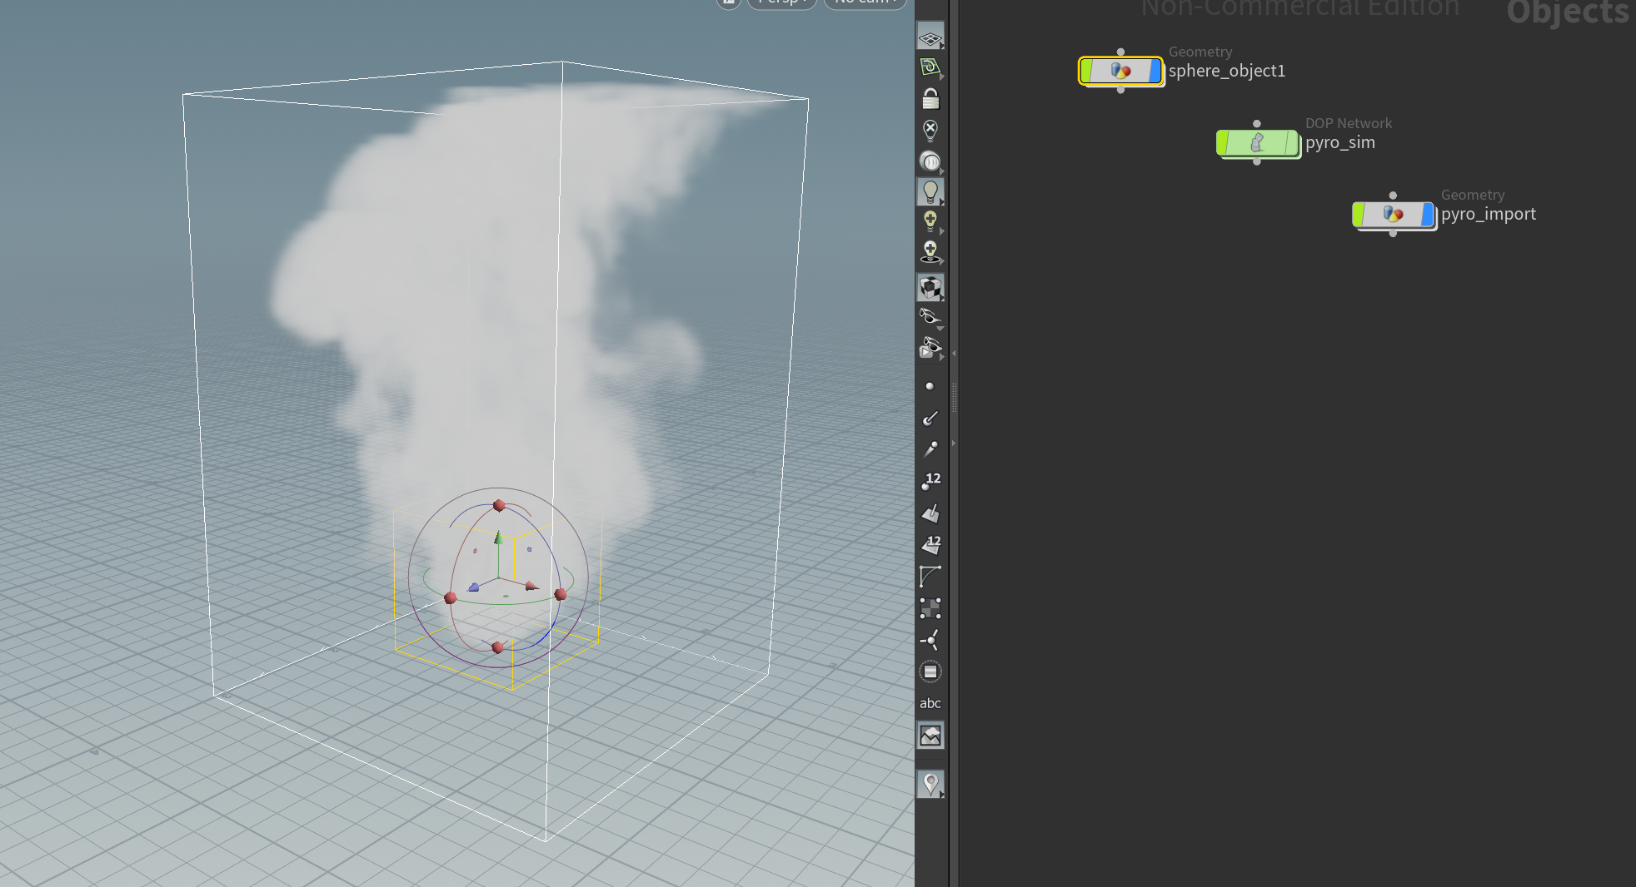Lock the camera to the view (padlock icon)

click(930, 98)
